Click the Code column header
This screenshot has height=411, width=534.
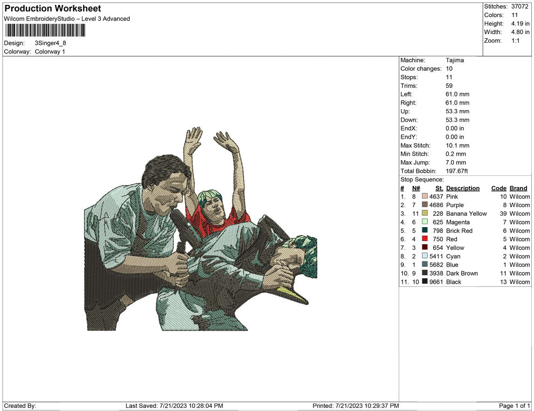click(498, 188)
